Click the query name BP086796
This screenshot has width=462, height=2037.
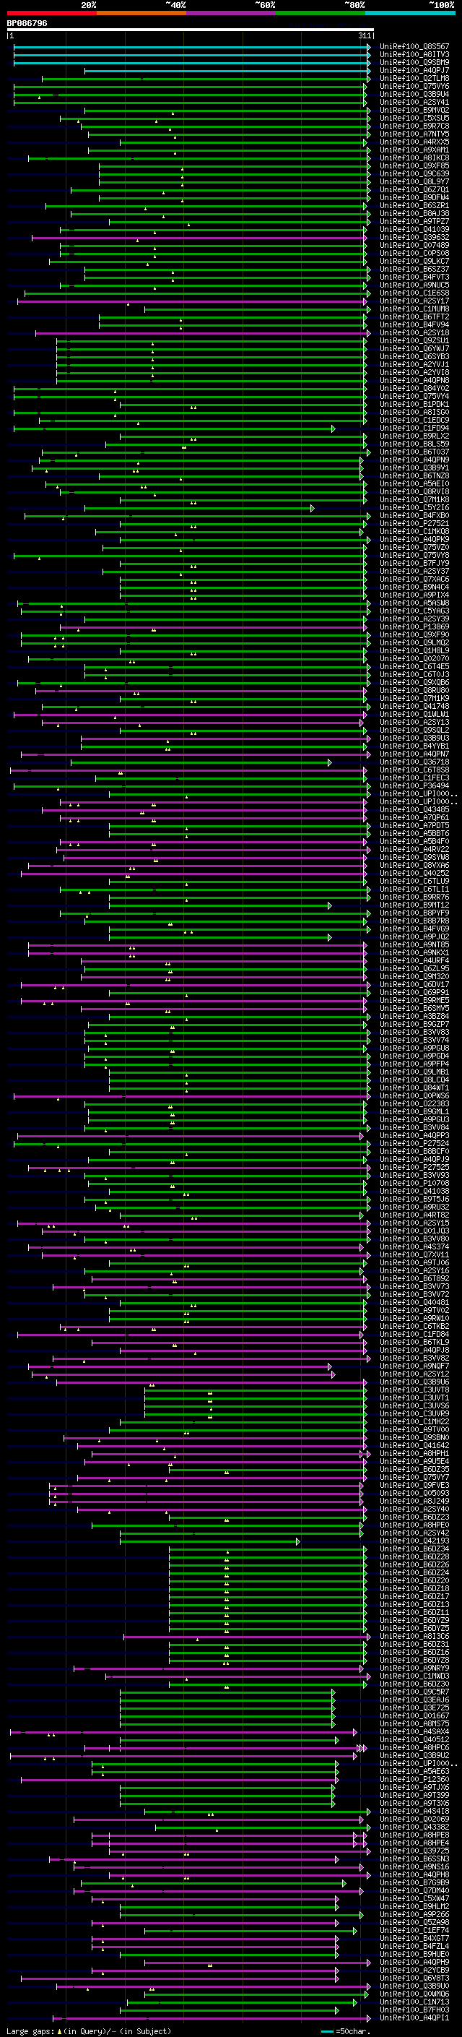tap(27, 23)
